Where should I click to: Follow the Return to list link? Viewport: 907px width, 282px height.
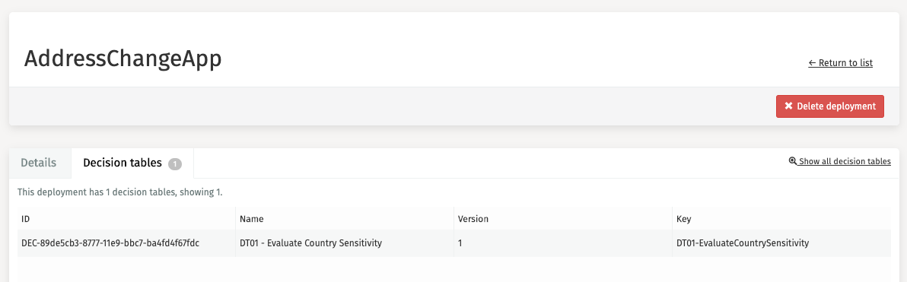tap(841, 63)
